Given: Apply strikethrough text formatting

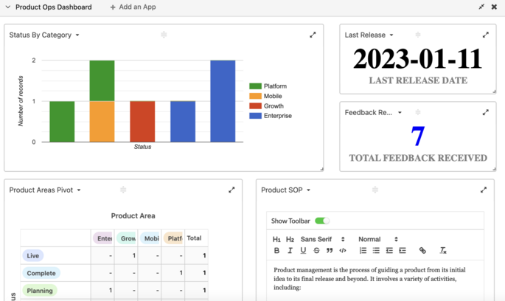Looking at the screenshot, I should 316,251.
